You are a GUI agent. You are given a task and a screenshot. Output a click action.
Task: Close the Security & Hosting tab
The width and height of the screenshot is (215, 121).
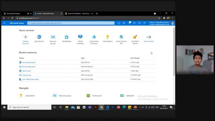(31, 13)
